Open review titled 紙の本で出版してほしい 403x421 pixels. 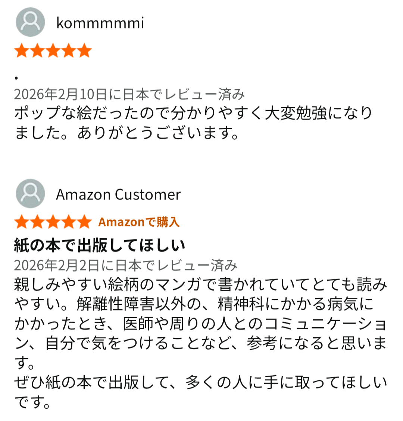pyautogui.click(x=100, y=245)
